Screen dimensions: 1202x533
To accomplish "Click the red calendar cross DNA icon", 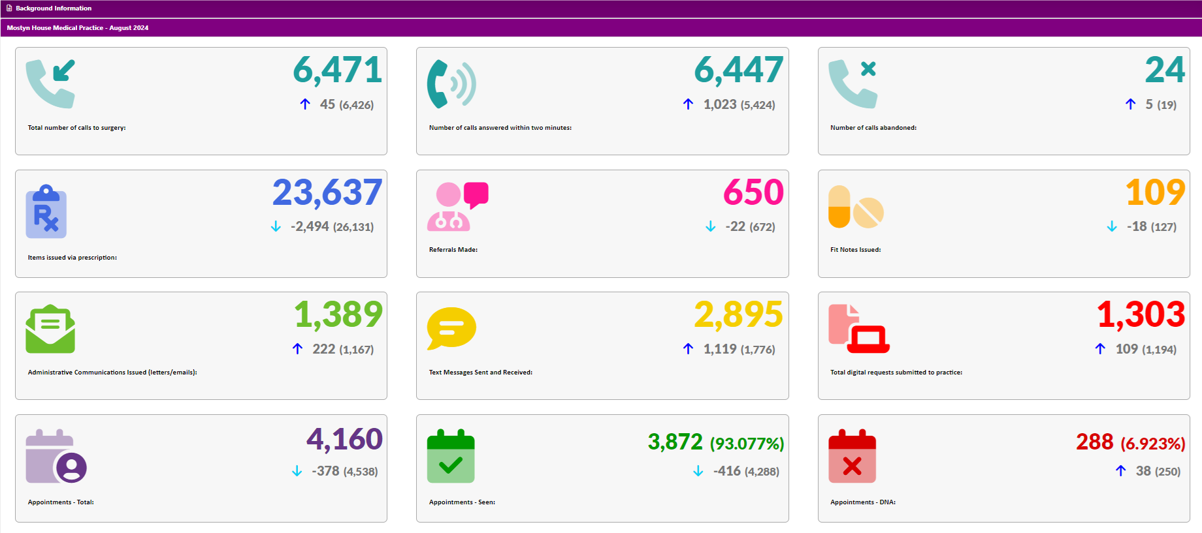I will click(852, 456).
